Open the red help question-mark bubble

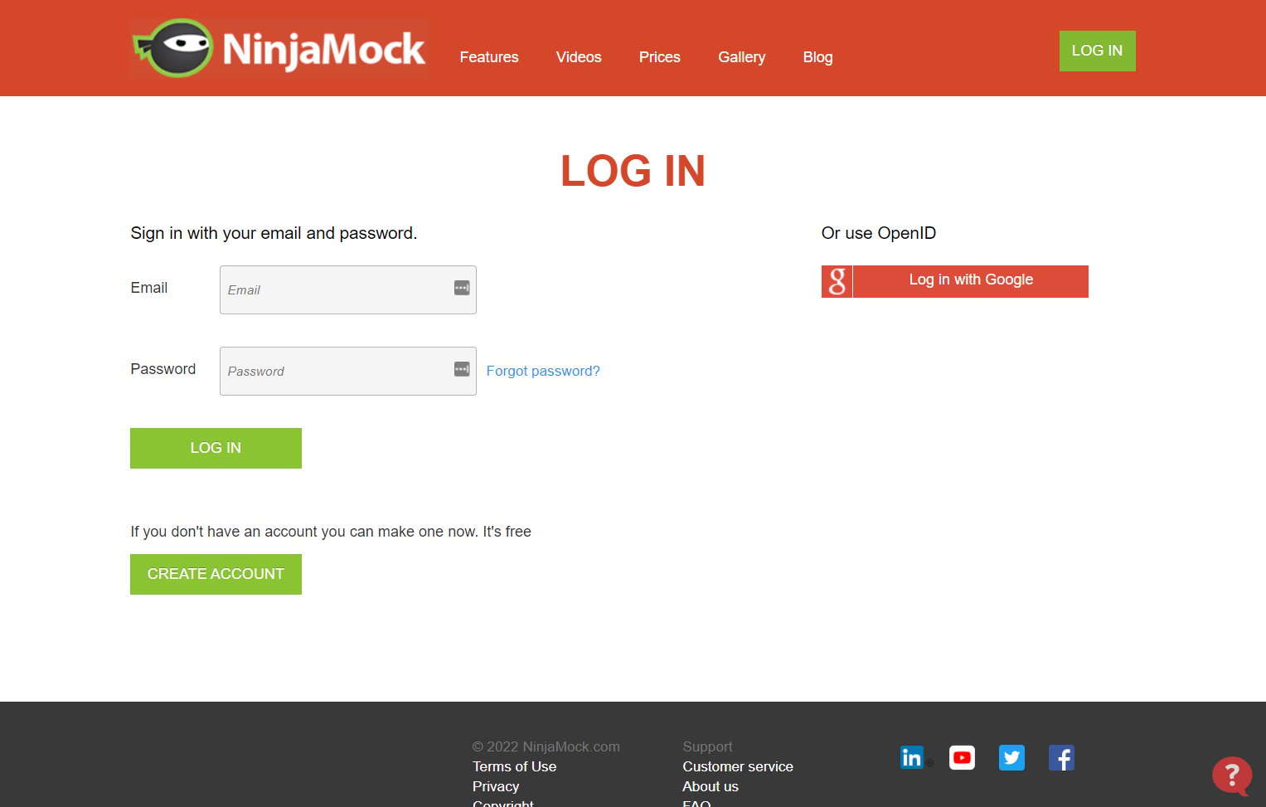point(1232,775)
